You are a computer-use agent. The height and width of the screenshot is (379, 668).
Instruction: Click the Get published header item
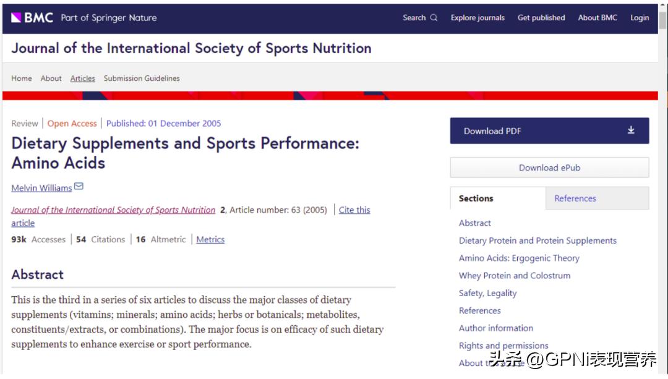(x=541, y=17)
